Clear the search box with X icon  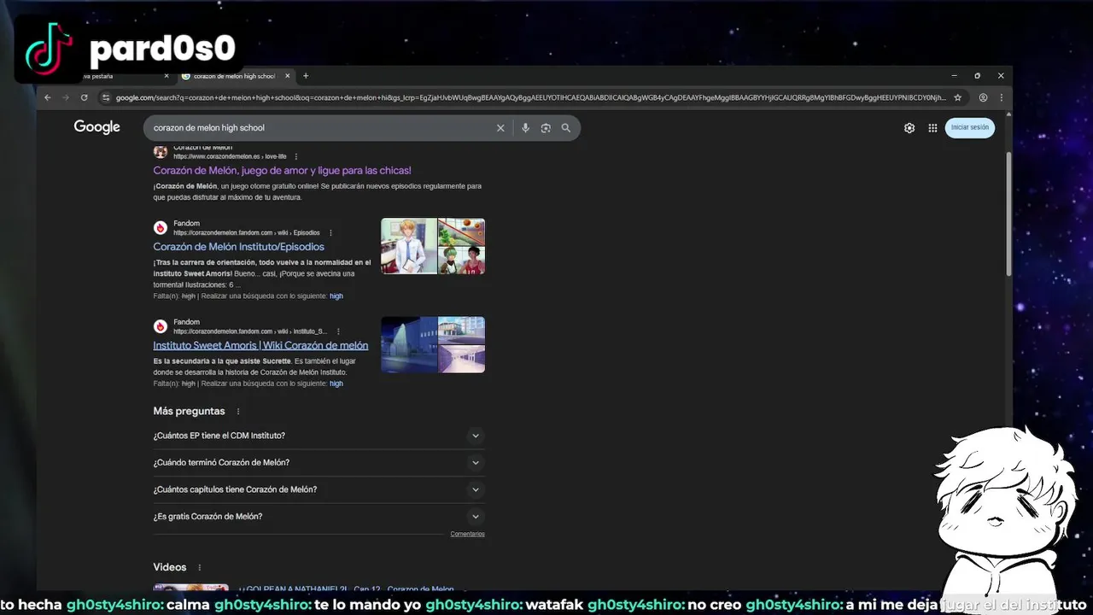500,128
